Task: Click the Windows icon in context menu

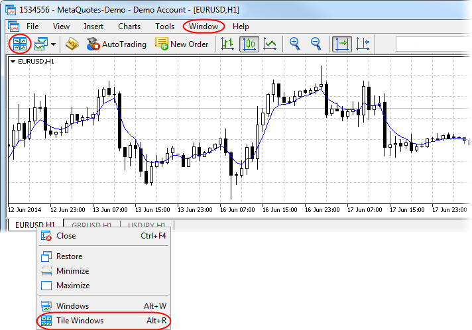Action: pyautogui.click(x=46, y=306)
